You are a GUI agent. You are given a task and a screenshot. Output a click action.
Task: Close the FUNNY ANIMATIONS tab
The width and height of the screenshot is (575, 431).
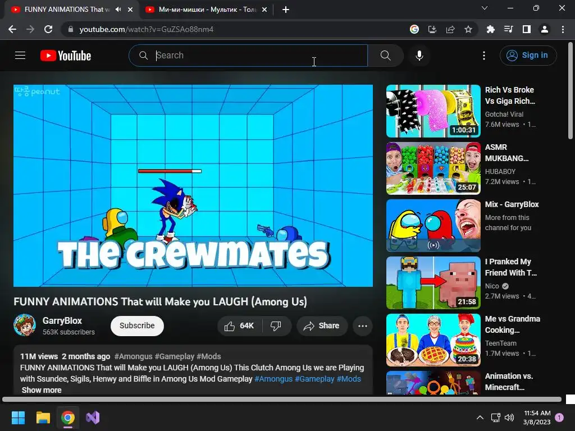point(130,10)
